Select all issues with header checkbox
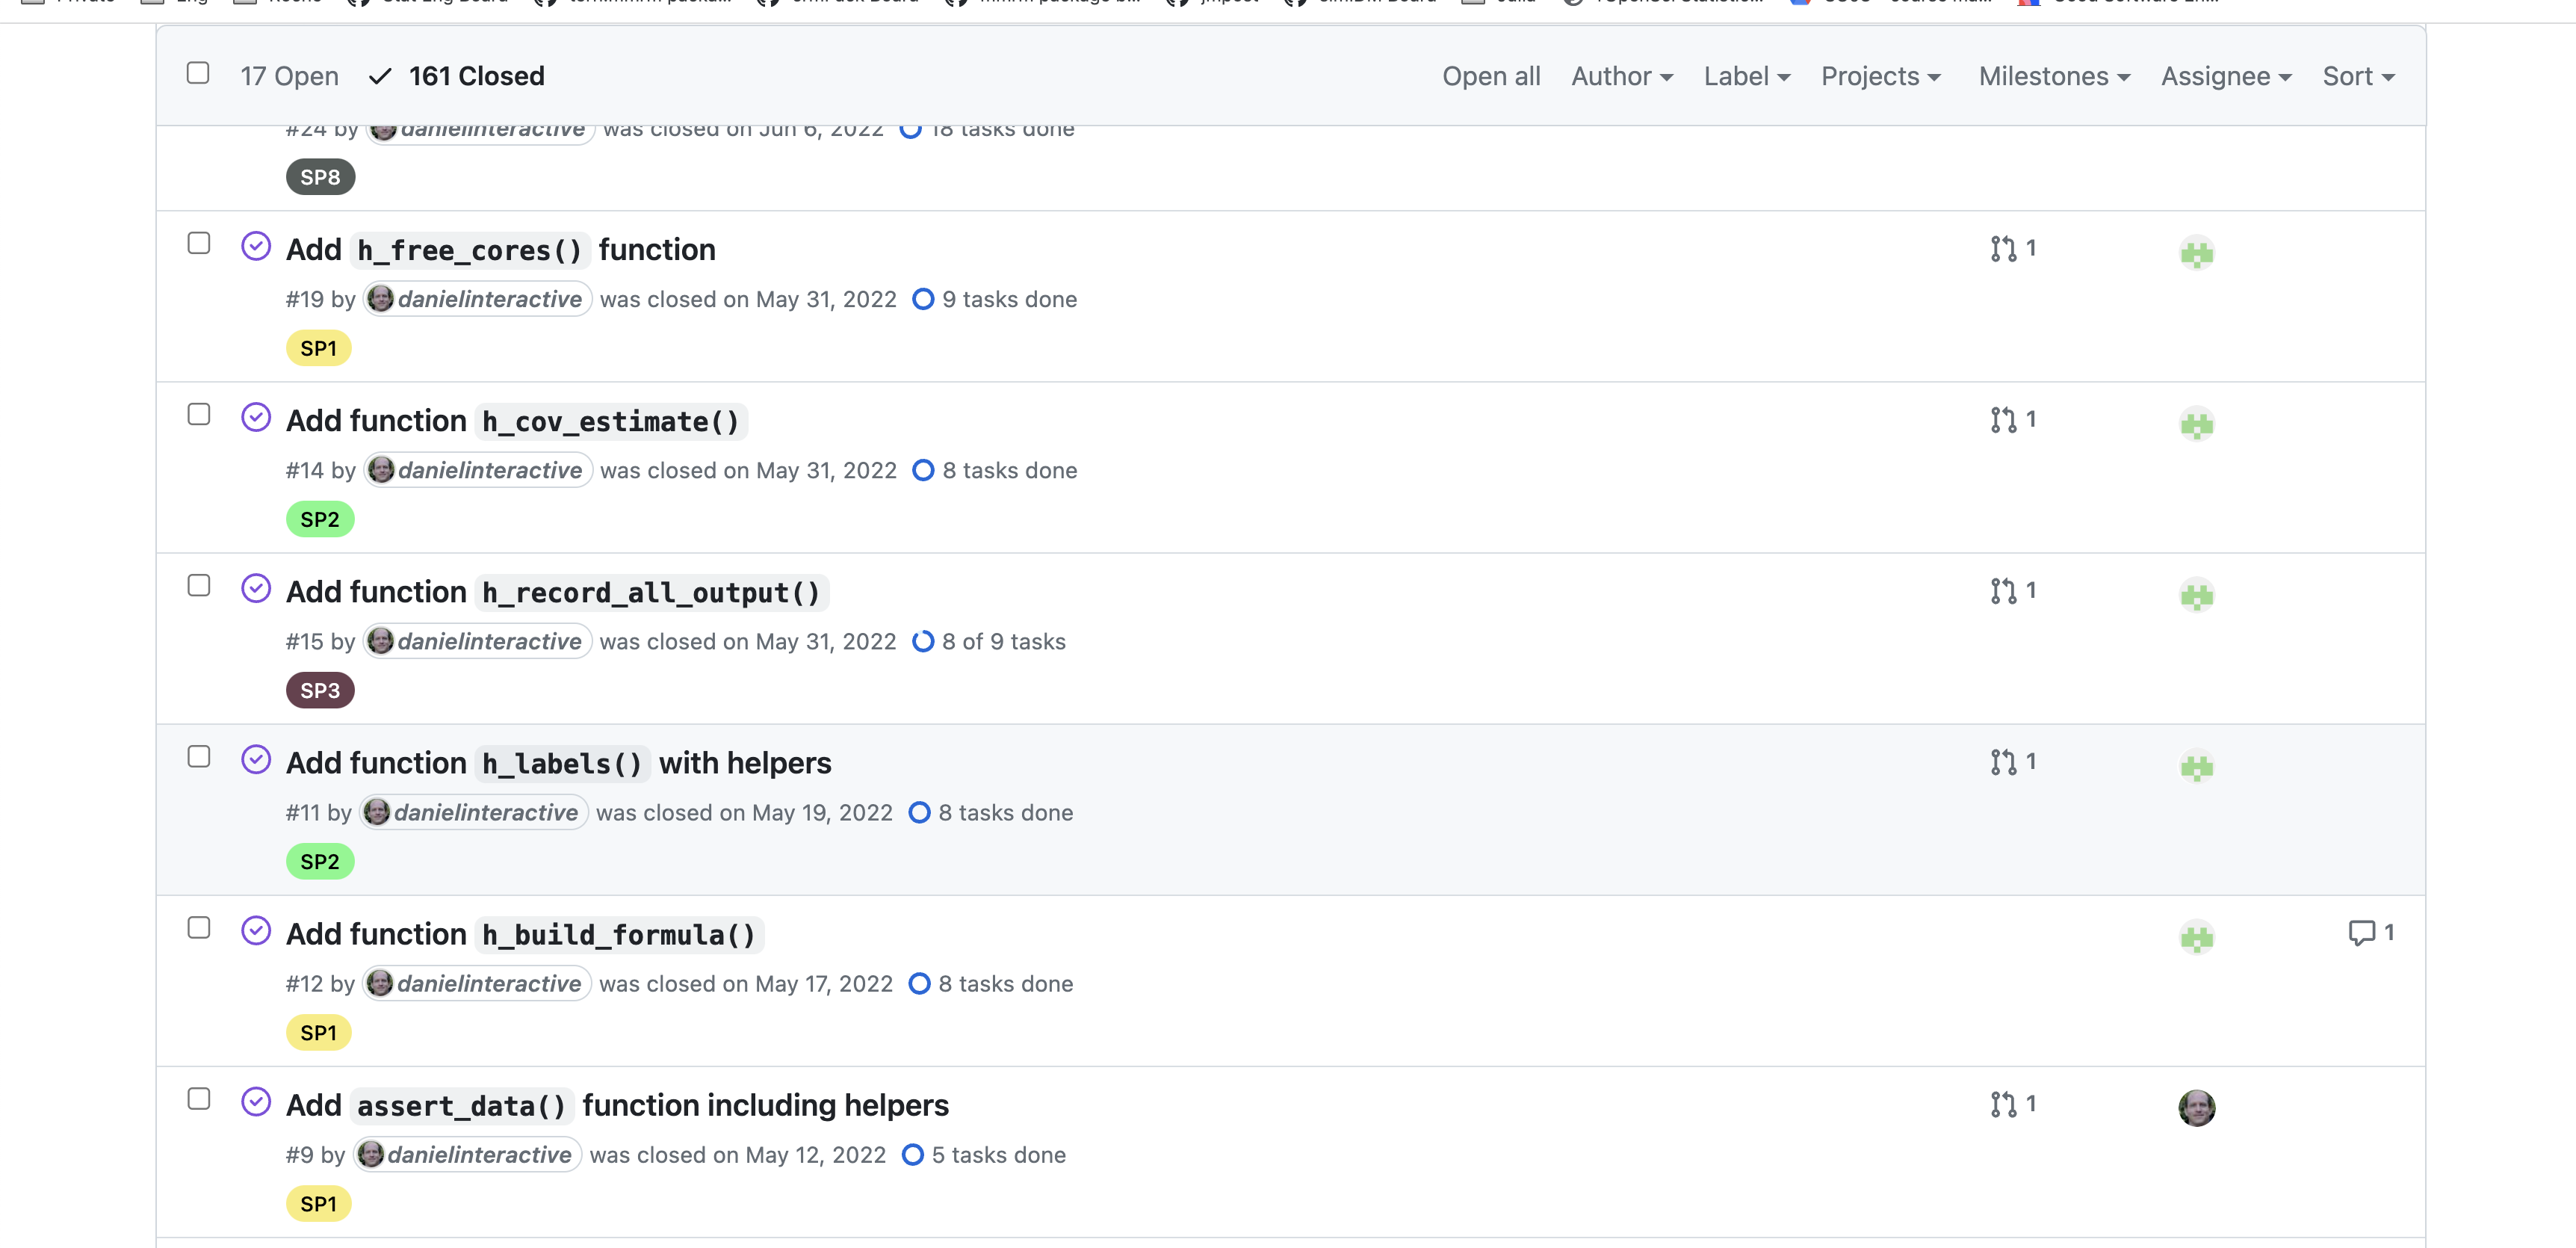Viewport: 2576px width, 1248px height. point(198,74)
